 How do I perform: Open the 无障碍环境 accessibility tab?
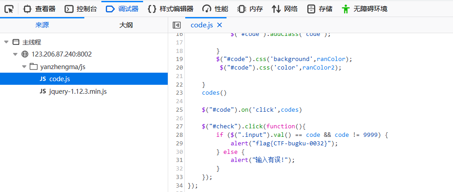click(365, 9)
